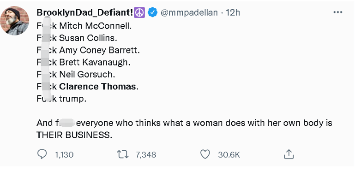This screenshot has width=361, height=171.
Task: Click the 1,130 replies count
Action: point(64,155)
